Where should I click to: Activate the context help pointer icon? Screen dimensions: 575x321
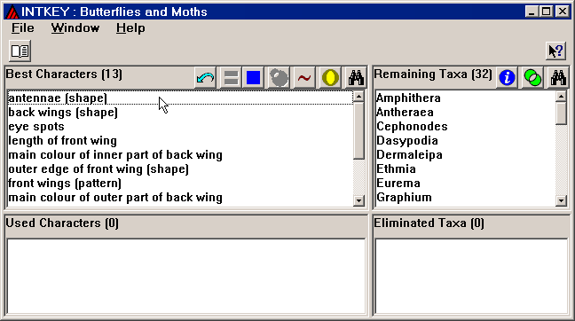556,51
